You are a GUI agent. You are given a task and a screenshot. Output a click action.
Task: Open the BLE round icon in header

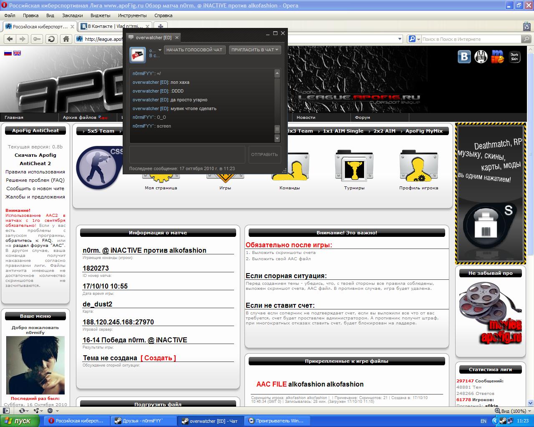481,57
